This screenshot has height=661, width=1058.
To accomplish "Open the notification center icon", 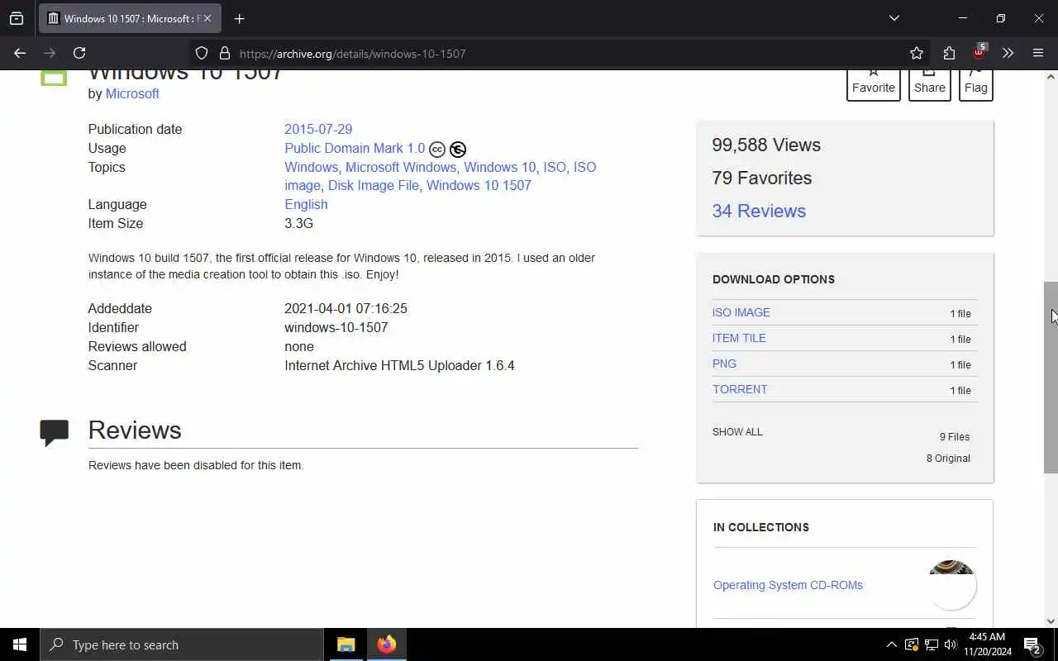I will point(1032,644).
